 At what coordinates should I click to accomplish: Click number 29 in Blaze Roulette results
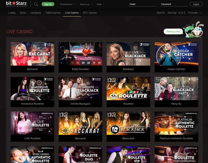[83, 63]
